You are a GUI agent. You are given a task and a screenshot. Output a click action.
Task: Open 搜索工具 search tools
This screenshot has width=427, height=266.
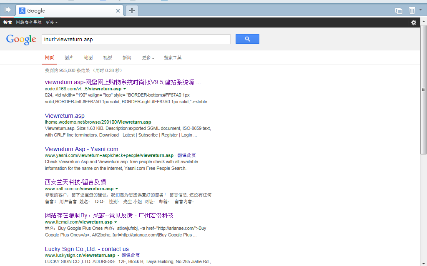coord(173,58)
